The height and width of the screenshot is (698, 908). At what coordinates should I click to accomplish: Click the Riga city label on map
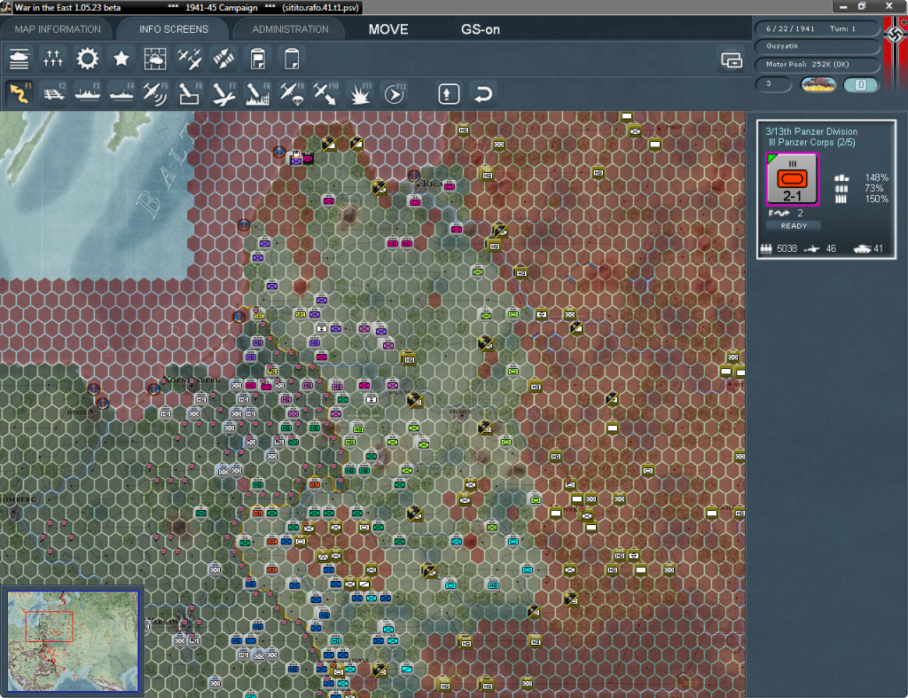point(432,184)
